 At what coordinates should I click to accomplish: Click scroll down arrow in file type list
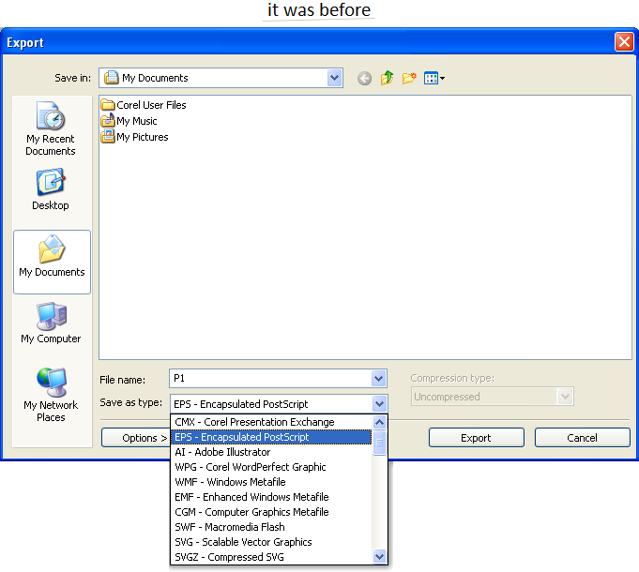click(380, 557)
